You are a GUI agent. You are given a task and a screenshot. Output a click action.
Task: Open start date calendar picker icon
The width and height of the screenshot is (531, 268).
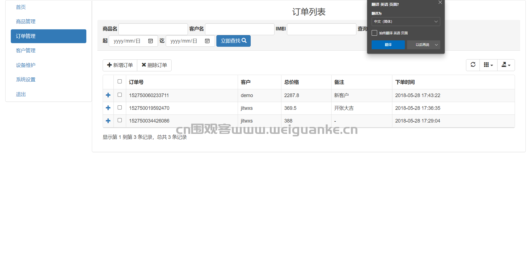pyautogui.click(x=151, y=41)
